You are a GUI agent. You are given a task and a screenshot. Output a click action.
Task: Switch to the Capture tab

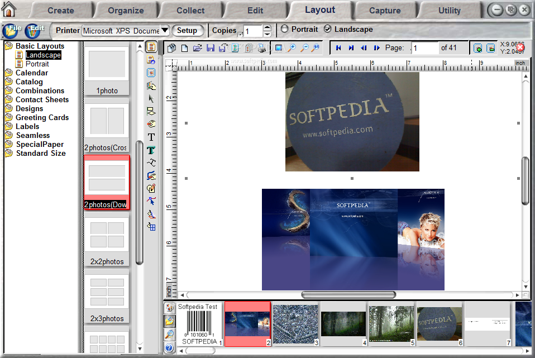tap(385, 11)
